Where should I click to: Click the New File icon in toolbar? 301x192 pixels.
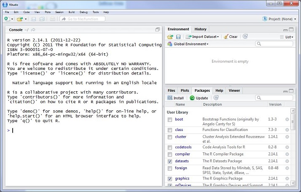[7, 19]
